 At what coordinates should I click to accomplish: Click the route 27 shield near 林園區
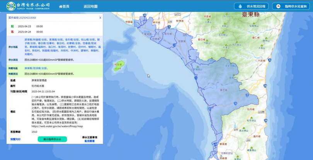(144, 15)
